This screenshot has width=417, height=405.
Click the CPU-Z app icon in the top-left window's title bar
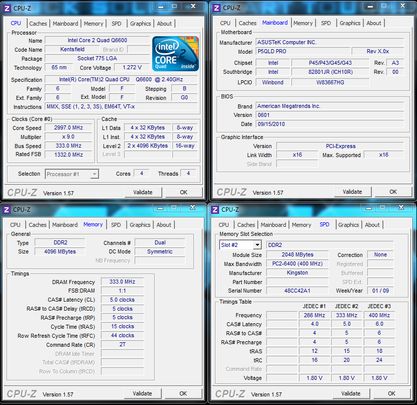(x=7, y=8)
